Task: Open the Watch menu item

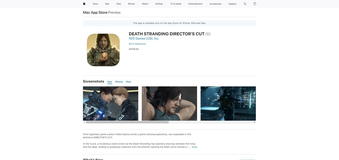Action: pos(145,4)
